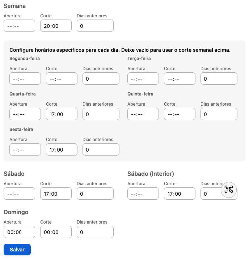
Task: Edit Quarta-feira Corte 17:00 field
Action: click(62, 114)
